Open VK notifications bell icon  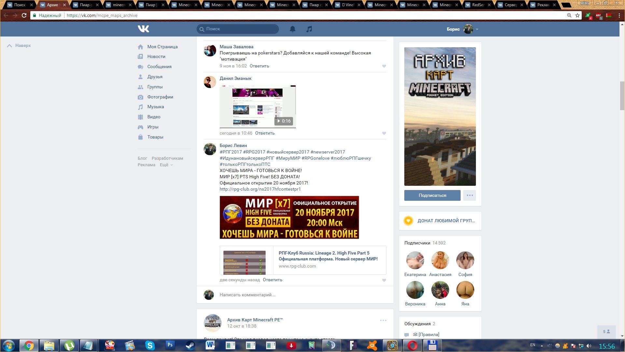point(293,29)
